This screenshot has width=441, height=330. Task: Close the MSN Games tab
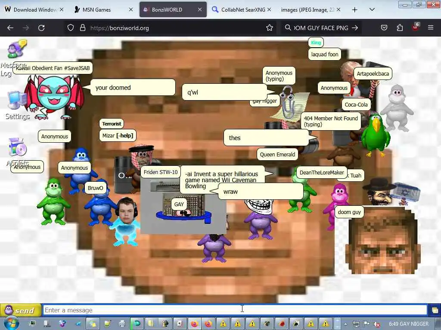131,10
